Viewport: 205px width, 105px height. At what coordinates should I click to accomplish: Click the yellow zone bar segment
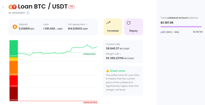(x=14, y=59)
